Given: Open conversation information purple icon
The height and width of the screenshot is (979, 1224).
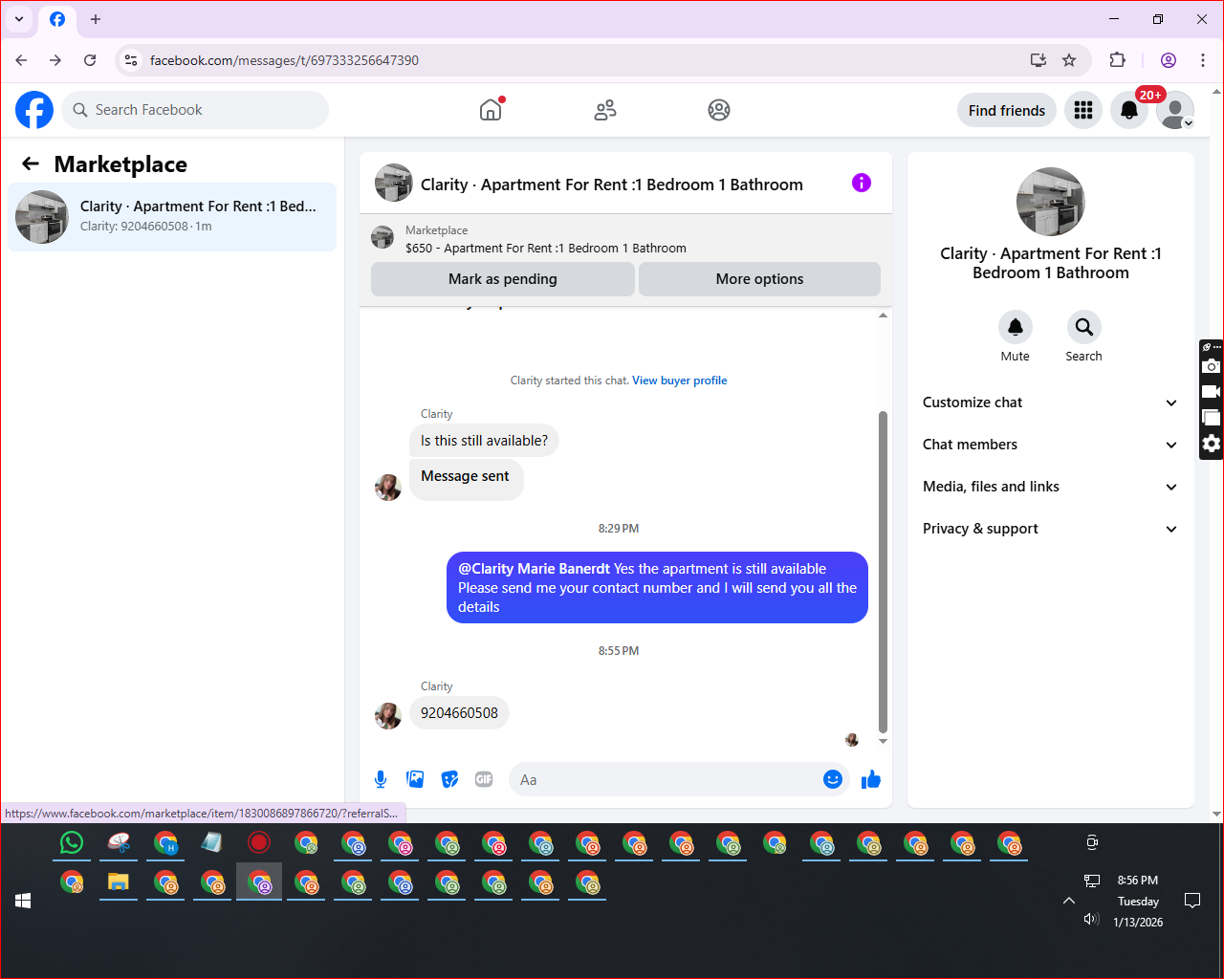Looking at the screenshot, I should pyautogui.click(x=862, y=183).
